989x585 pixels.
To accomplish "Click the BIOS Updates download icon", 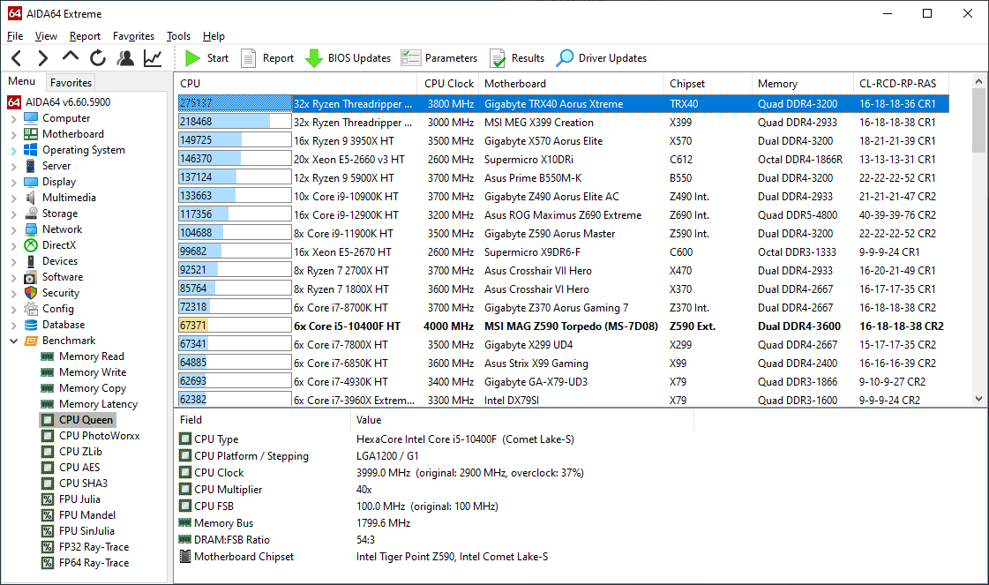I will click(313, 58).
